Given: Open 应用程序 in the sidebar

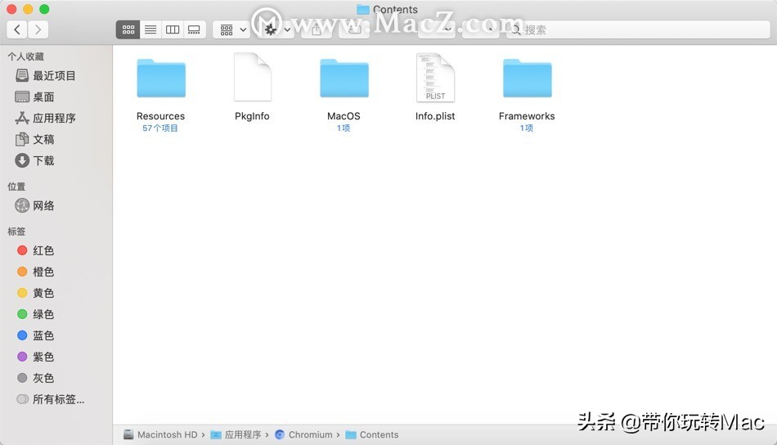Looking at the screenshot, I should (46, 118).
